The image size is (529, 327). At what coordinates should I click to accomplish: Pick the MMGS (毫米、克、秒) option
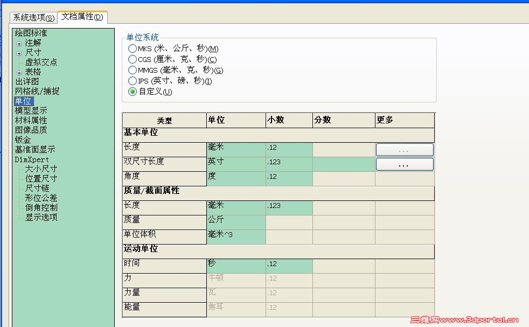click(133, 70)
